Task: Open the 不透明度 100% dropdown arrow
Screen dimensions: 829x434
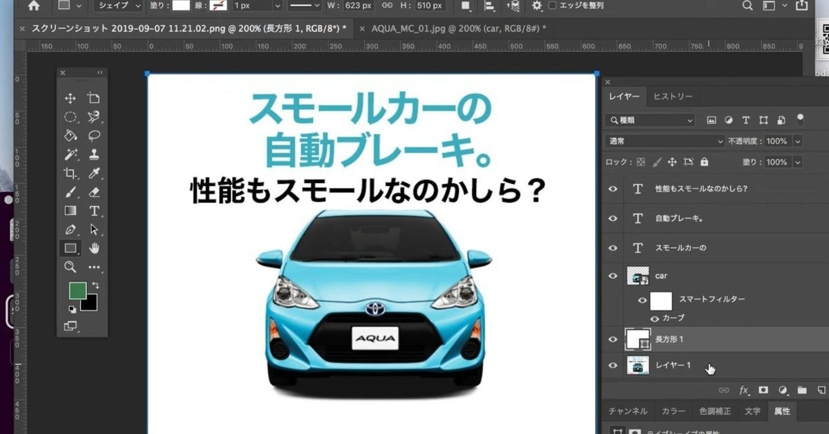Action: point(798,141)
